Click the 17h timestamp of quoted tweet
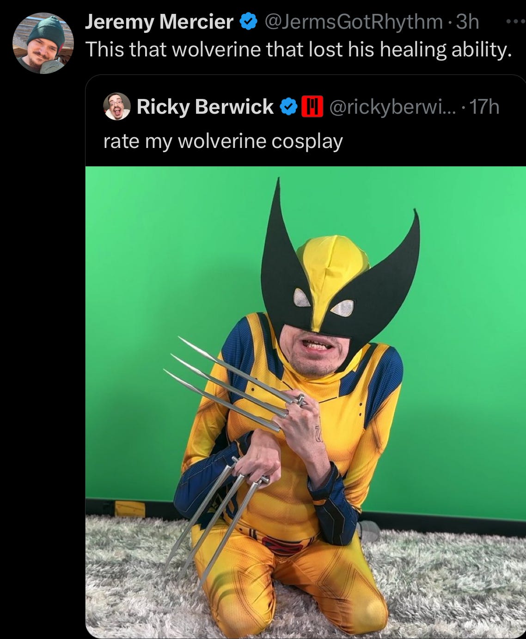 pyautogui.click(x=484, y=107)
